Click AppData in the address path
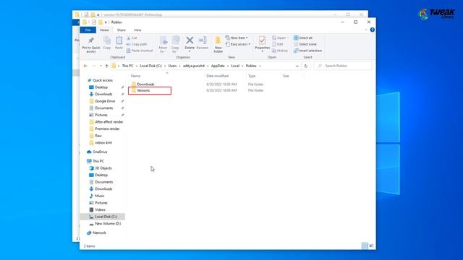The height and width of the screenshot is (260, 463). pyautogui.click(x=218, y=66)
